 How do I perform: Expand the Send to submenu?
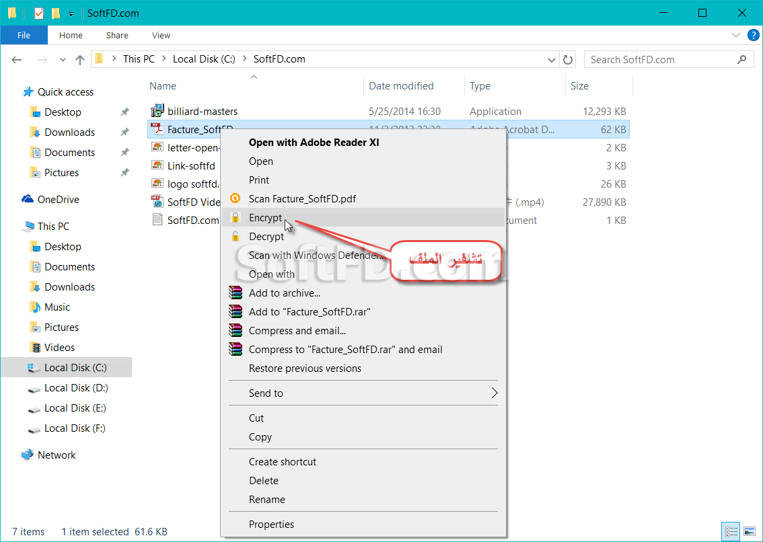(495, 393)
